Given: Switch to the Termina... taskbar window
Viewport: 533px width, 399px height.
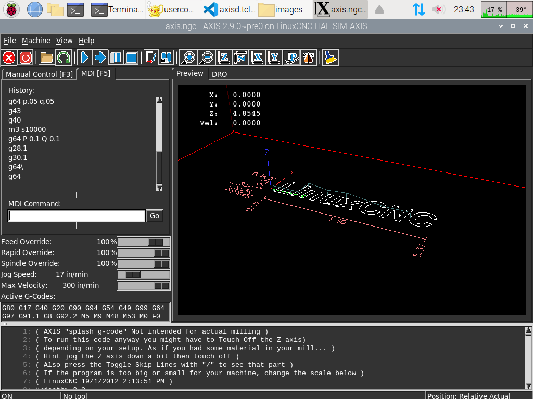Looking at the screenshot, I should point(117,9).
